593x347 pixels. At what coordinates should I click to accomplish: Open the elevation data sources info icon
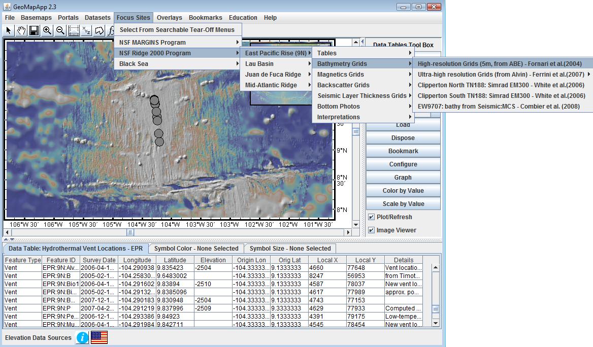(82, 337)
